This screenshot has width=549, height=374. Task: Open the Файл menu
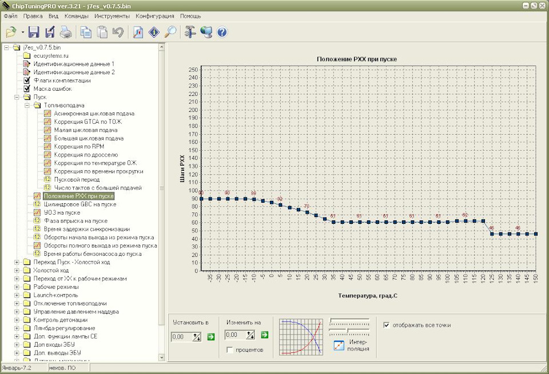click(x=10, y=16)
